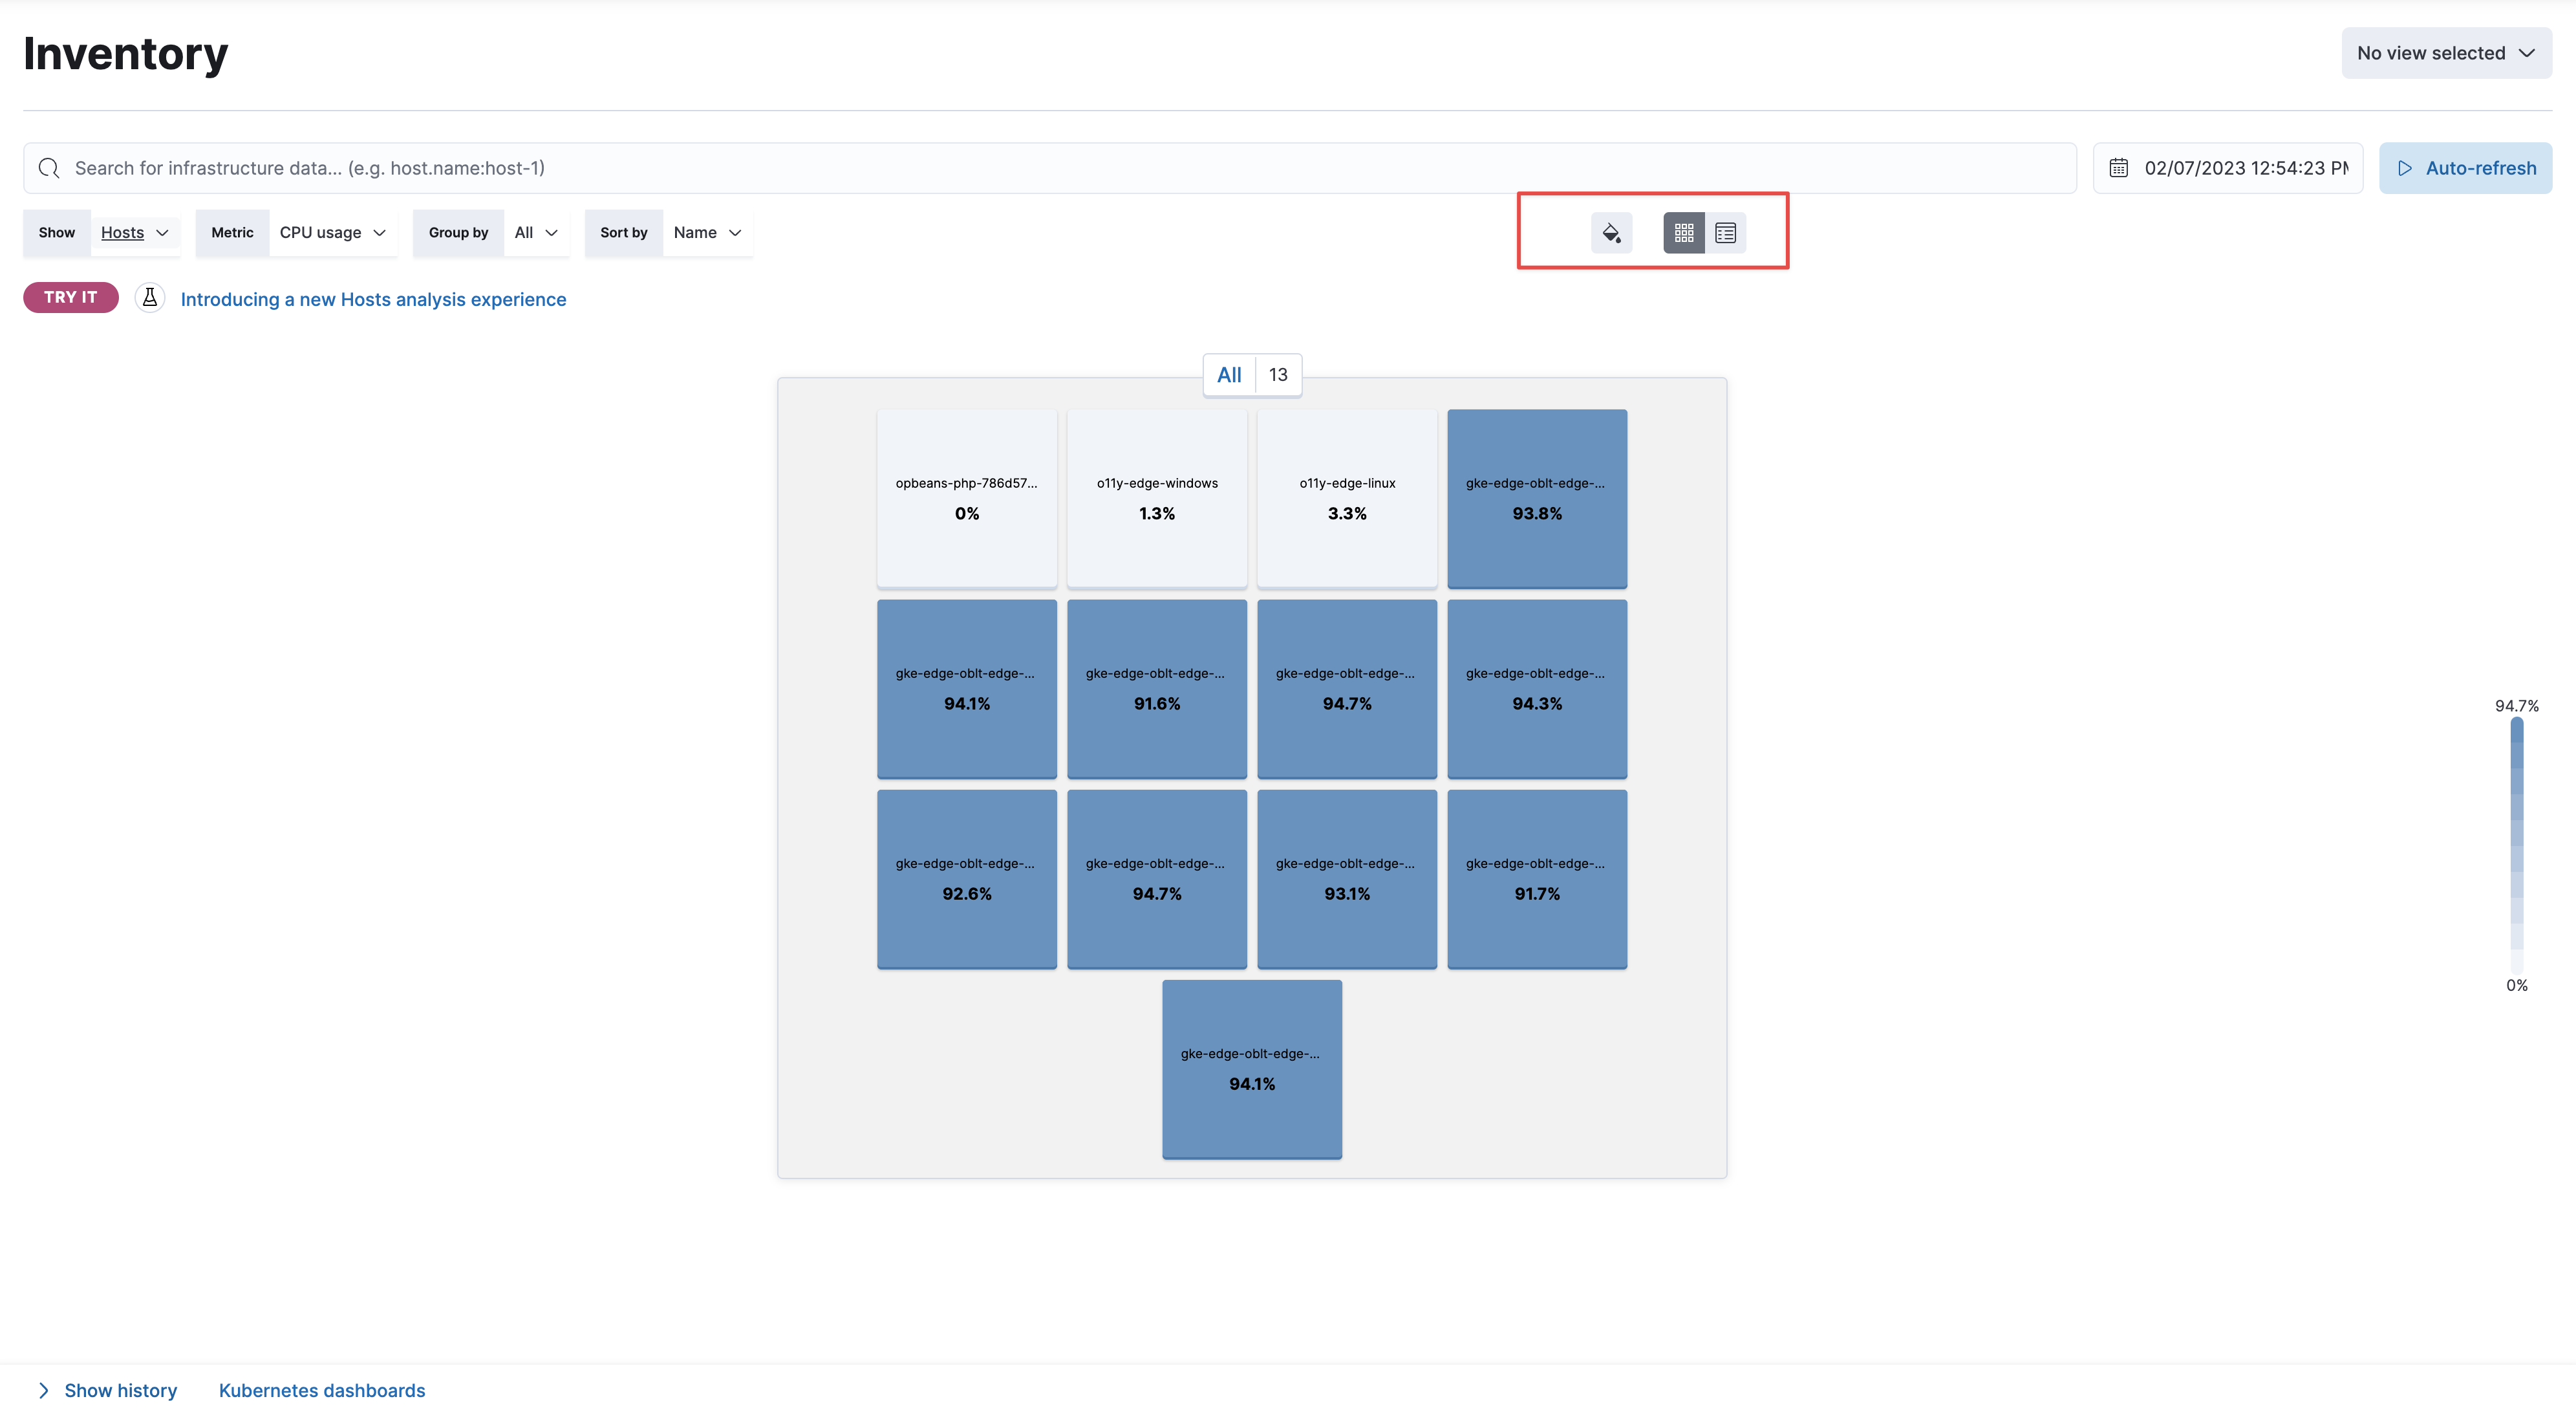Click the TRY IT badge
Image resolution: width=2576 pixels, height=1410 pixels.
tap(70, 297)
